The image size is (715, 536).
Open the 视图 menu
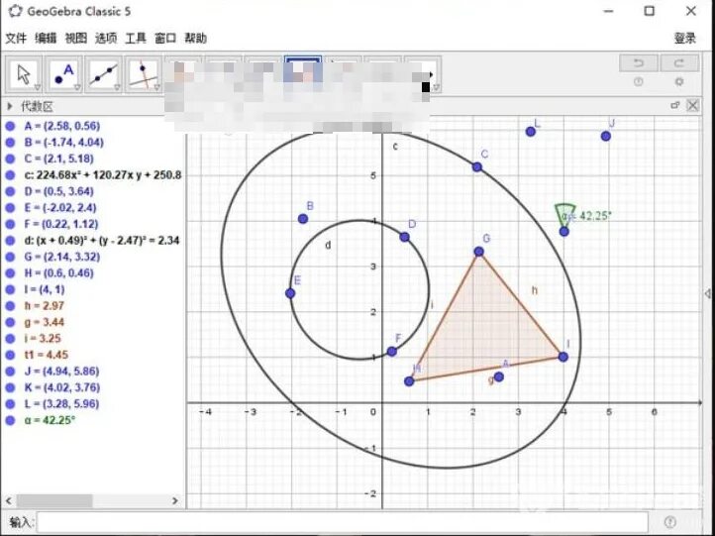[75, 39]
